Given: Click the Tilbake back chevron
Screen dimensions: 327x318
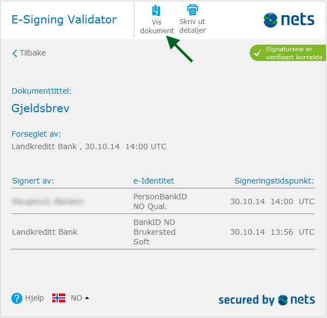Looking at the screenshot, I should [x=15, y=53].
